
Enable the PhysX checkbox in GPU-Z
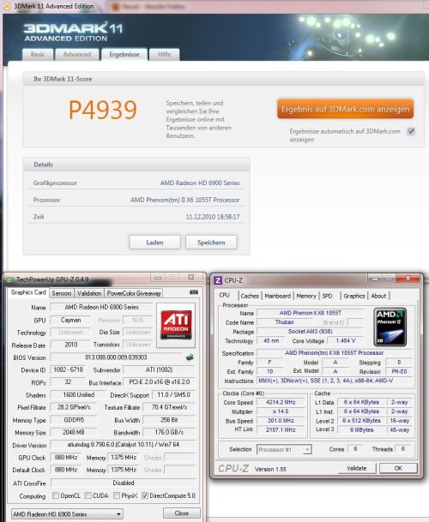pos(117,495)
